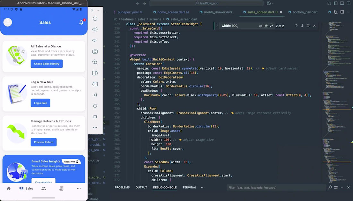Open emulator extended controls three dots
Viewport: 353px width, 201px height.
click(x=95, y=128)
